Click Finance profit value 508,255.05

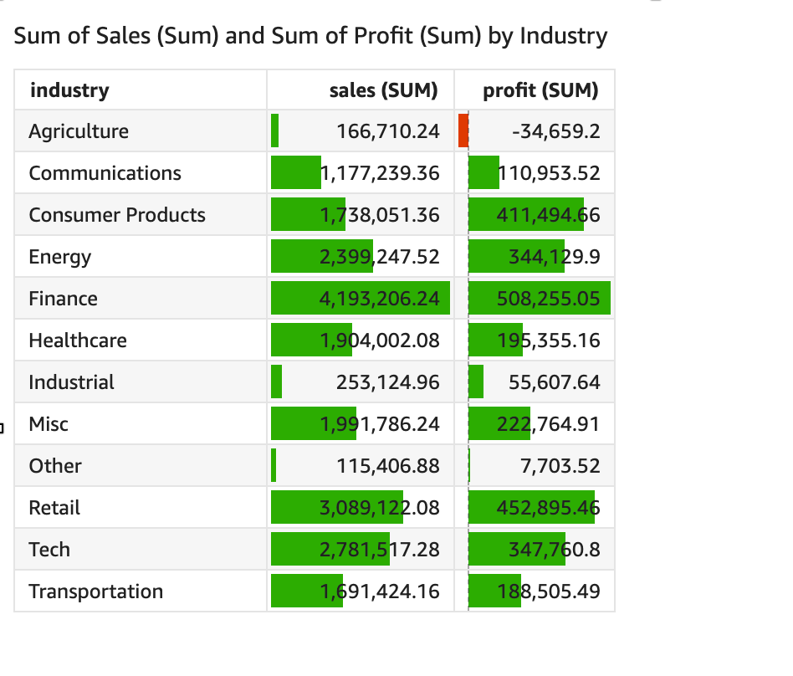tap(549, 299)
